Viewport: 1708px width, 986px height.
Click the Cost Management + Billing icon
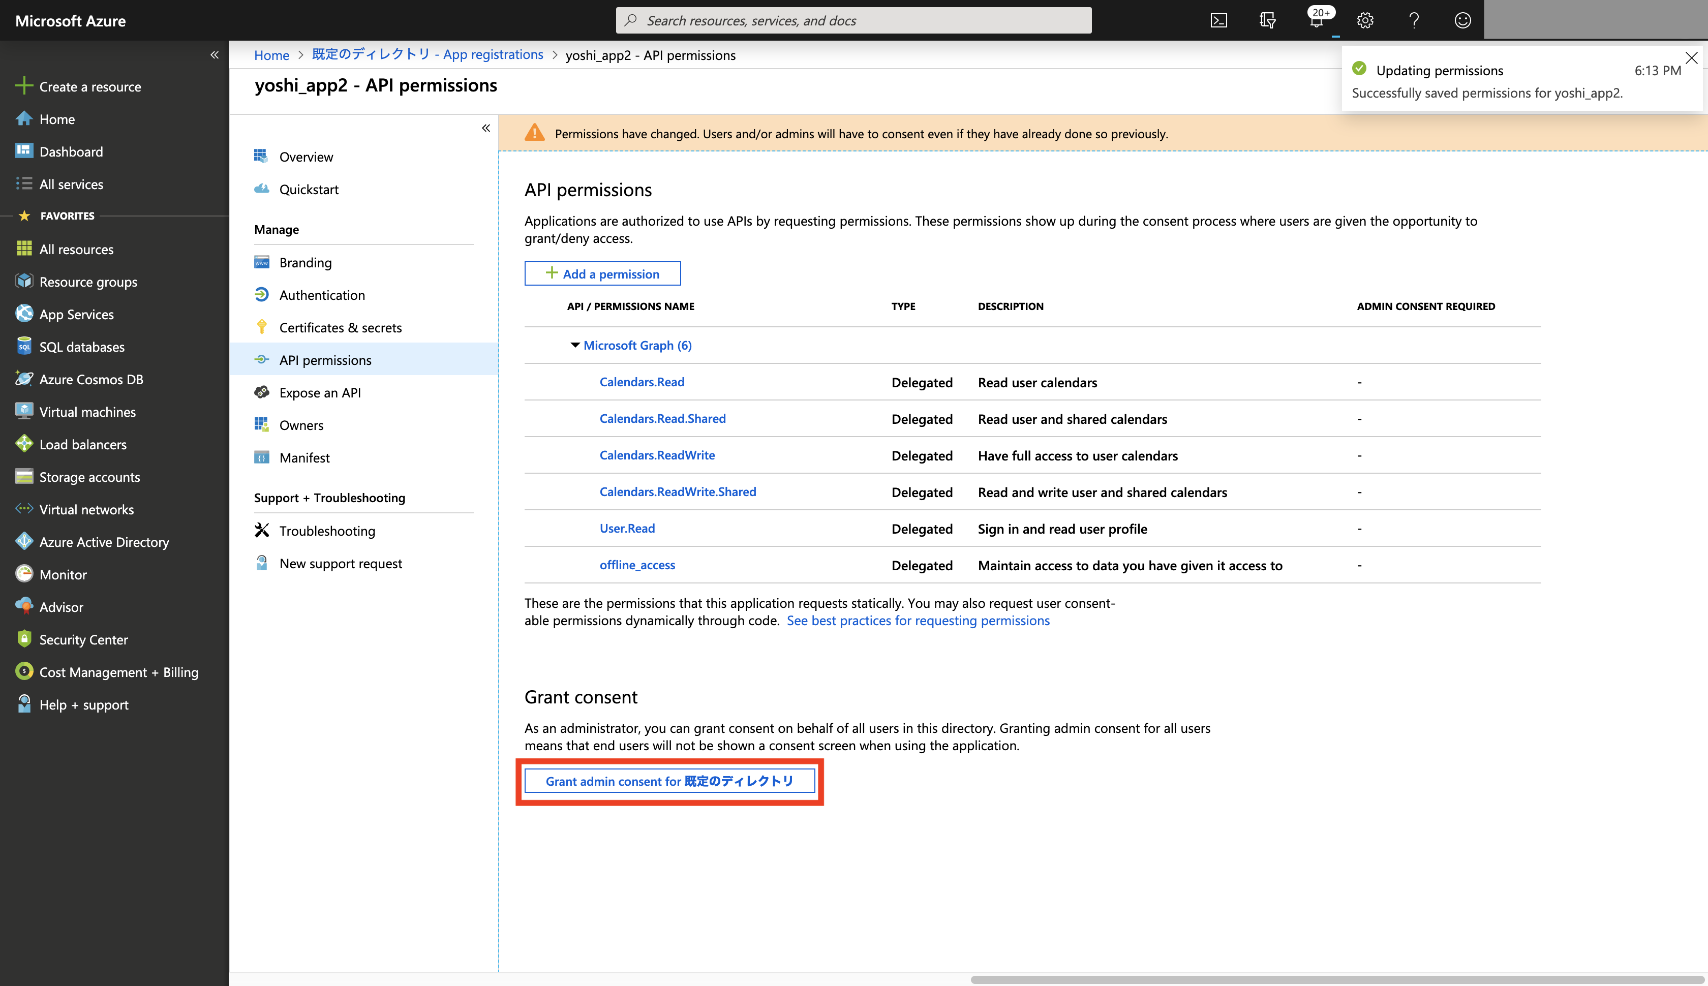click(24, 671)
